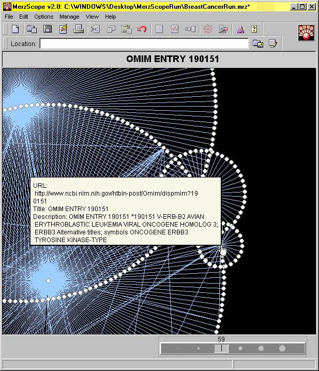Click the purple wizard hat icon
Image resolution: width=319 pixels, height=371 pixels.
tap(240, 29)
